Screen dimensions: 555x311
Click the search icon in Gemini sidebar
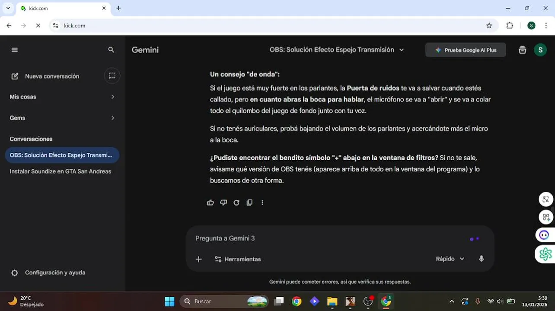click(x=111, y=50)
